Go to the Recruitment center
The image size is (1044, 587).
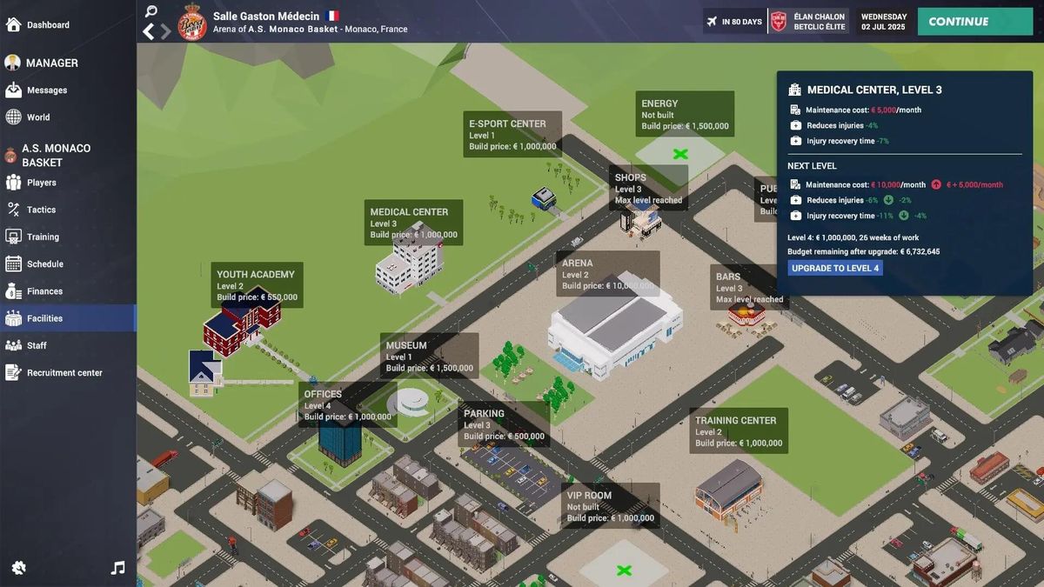(64, 373)
